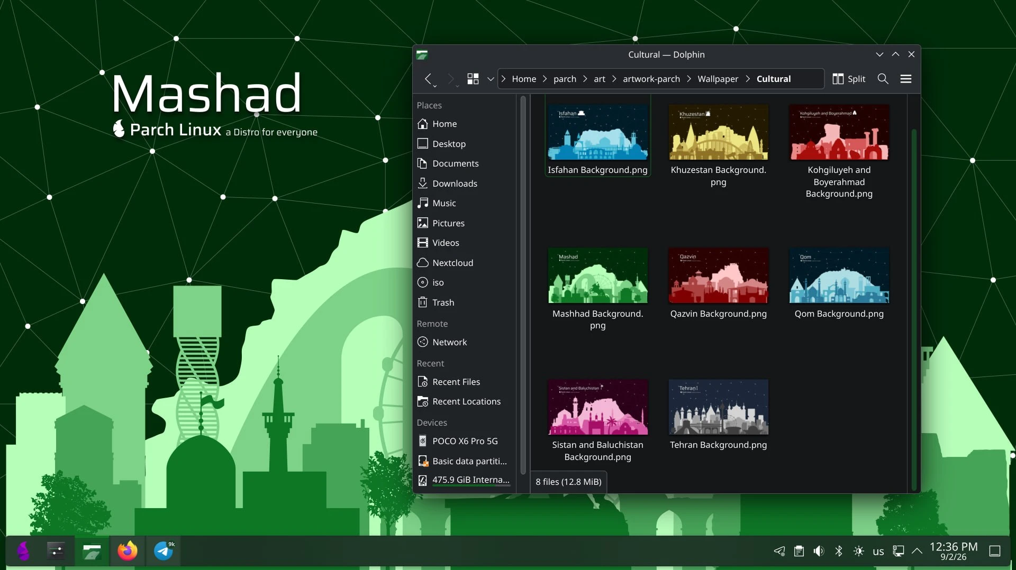This screenshot has width=1016, height=570.
Task: Open Nextcloud in the Places panel
Action: tap(464, 263)
